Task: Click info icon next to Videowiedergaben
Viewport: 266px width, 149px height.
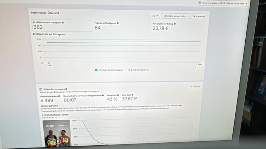Action: pyautogui.click(x=59, y=96)
